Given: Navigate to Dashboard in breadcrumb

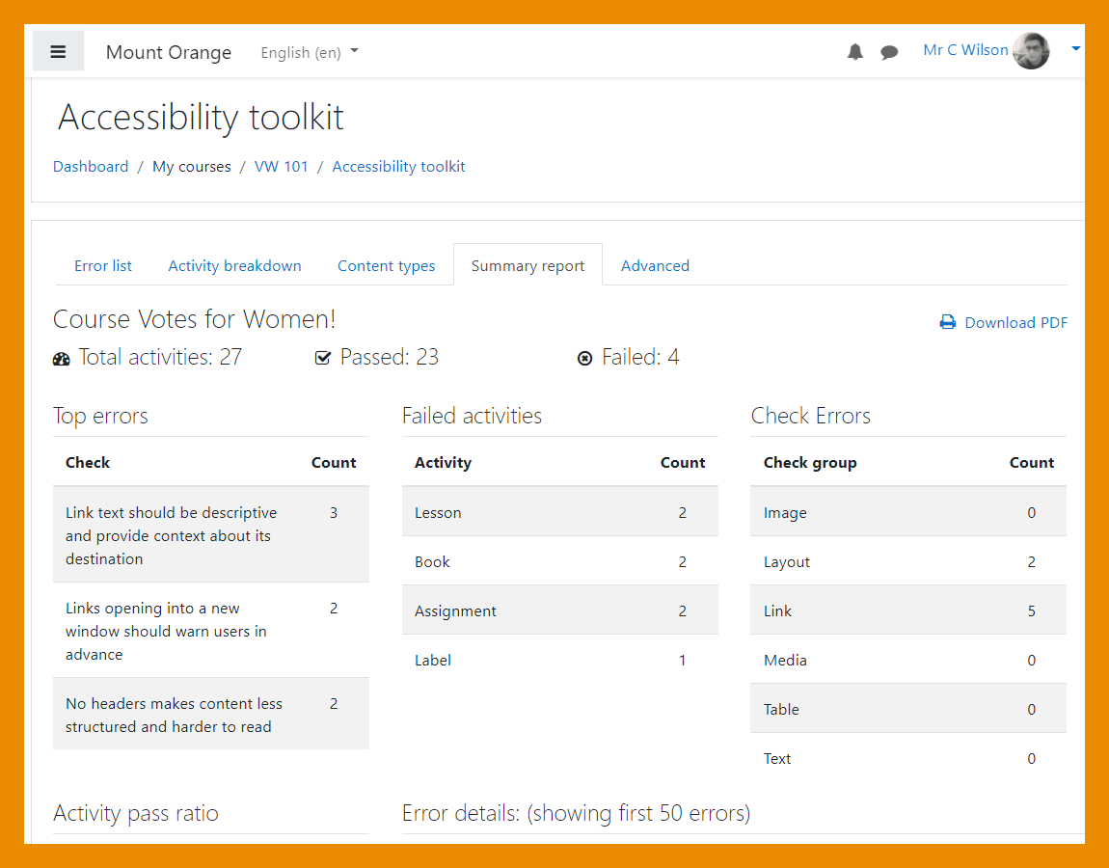Looking at the screenshot, I should pyautogui.click(x=91, y=167).
